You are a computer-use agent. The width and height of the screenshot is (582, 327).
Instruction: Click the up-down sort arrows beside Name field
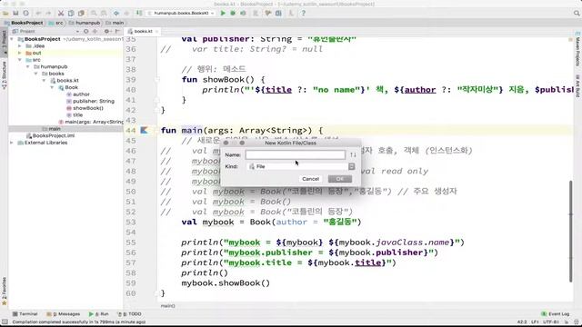coord(353,154)
